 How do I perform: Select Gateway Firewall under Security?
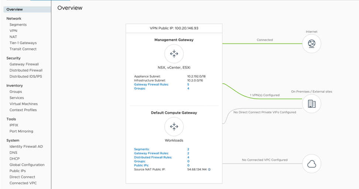click(x=24, y=64)
